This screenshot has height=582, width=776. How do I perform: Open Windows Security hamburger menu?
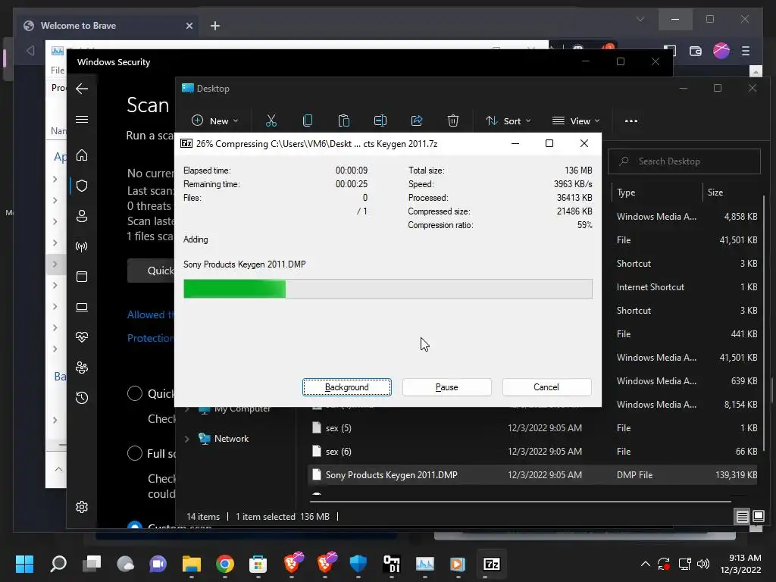[x=82, y=119]
